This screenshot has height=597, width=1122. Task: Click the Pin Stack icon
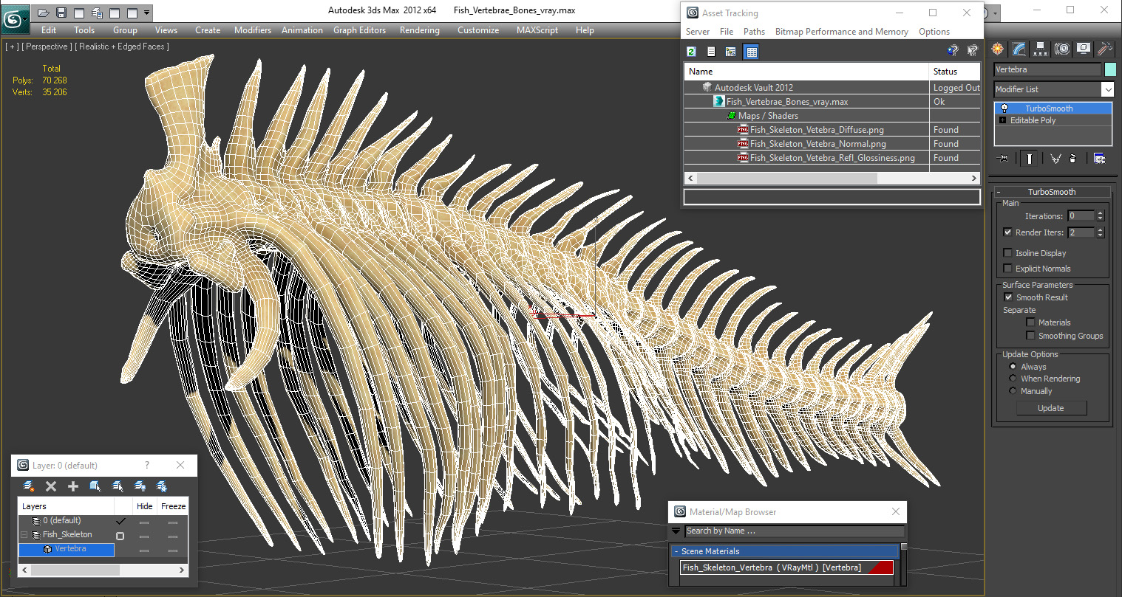(x=1003, y=159)
